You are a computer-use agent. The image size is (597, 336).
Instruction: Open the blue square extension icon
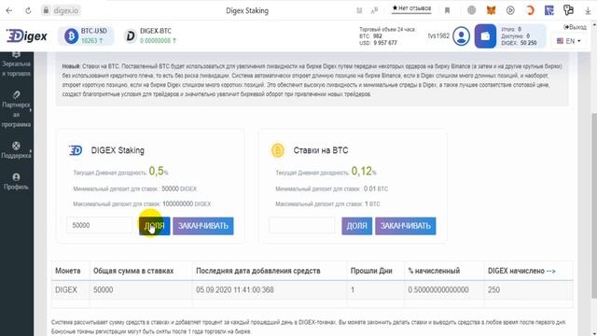pos(549,10)
